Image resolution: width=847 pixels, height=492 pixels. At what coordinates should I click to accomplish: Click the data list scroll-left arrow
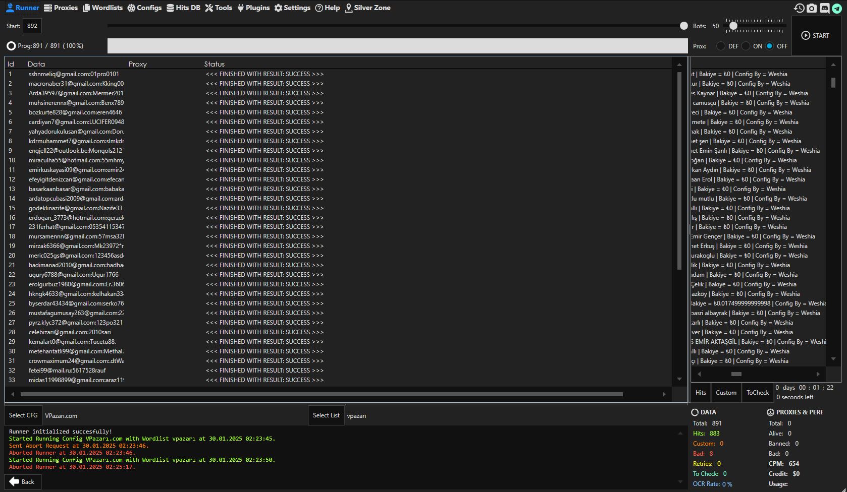[x=13, y=394]
